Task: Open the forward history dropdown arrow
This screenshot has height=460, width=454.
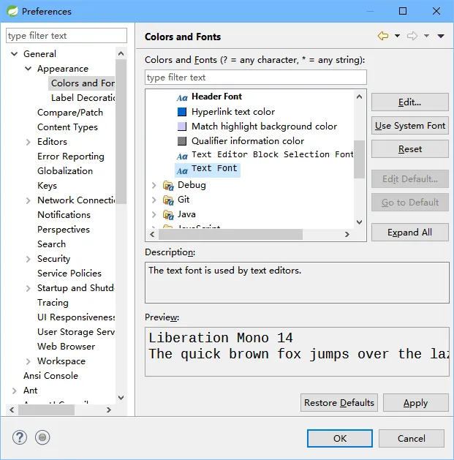Action: pyautogui.click(x=426, y=36)
